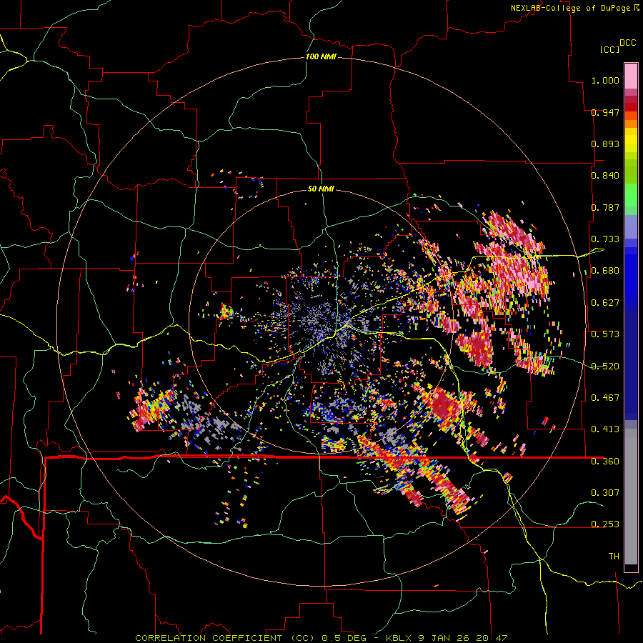Click the [CC] units label
This screenshot has height=643, width=643.
coord(609,49)
